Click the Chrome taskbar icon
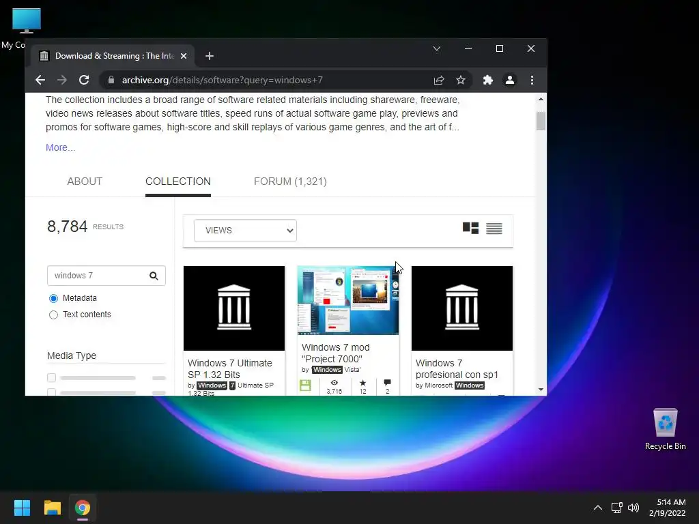Screen dimensions: 699x524 coord(83,508)
